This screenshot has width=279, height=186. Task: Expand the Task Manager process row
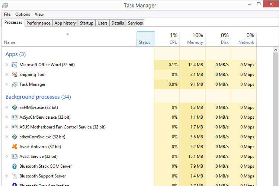(x=7, y=84)
